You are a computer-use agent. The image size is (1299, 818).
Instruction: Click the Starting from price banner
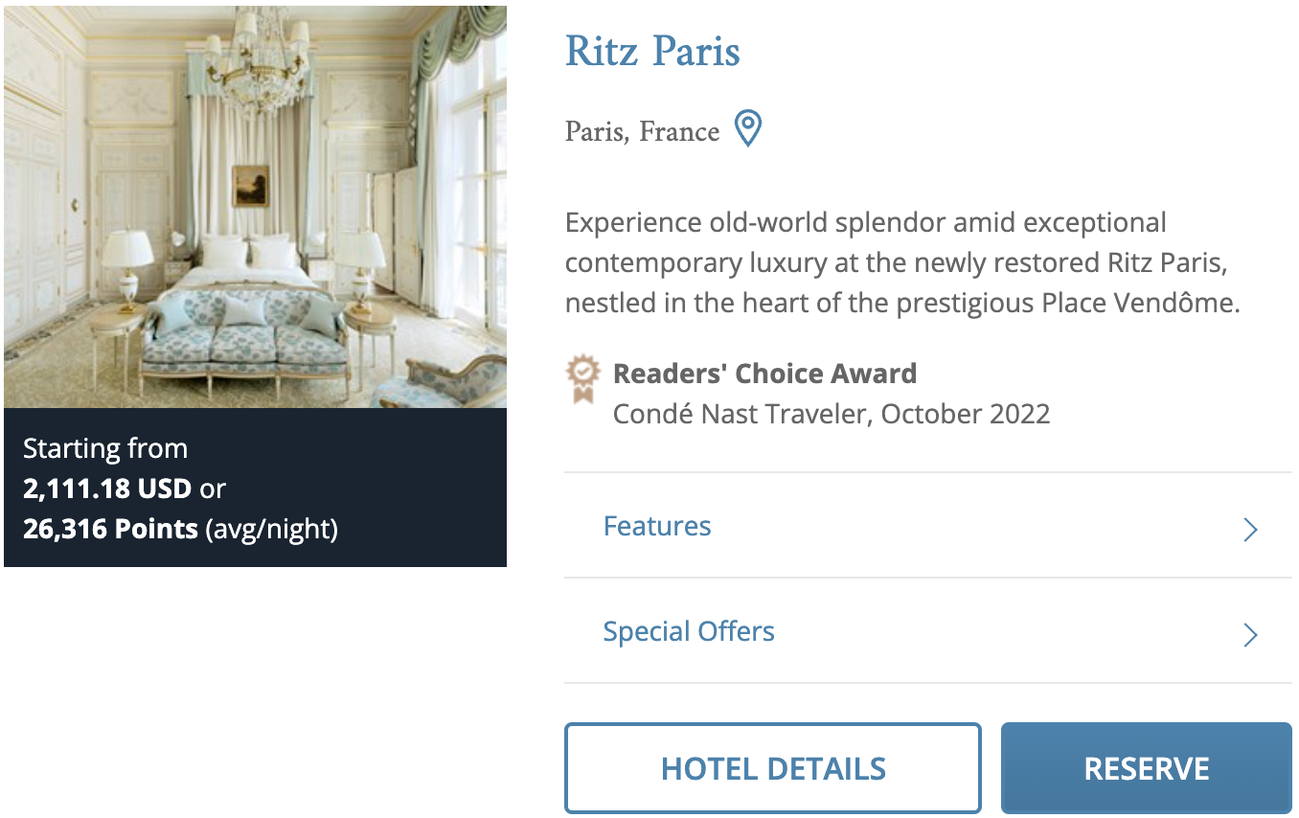105,447
